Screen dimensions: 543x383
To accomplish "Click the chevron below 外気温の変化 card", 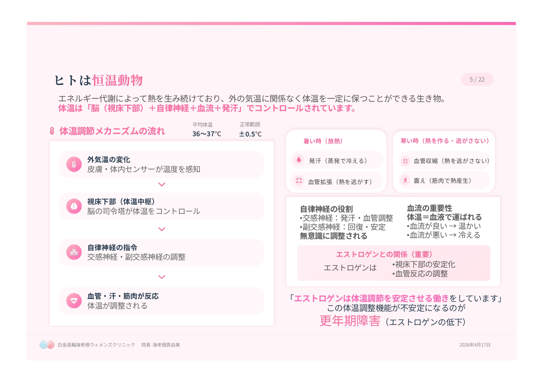I will (162, 184).
